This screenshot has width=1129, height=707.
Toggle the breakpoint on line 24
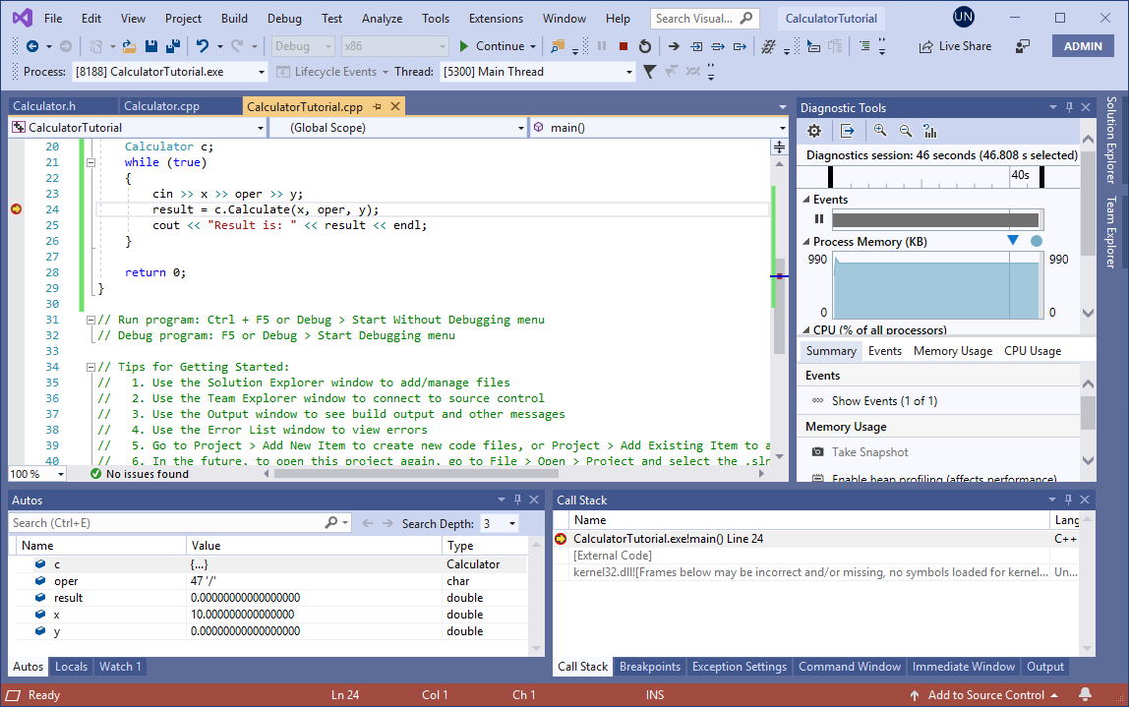(17, 207)
